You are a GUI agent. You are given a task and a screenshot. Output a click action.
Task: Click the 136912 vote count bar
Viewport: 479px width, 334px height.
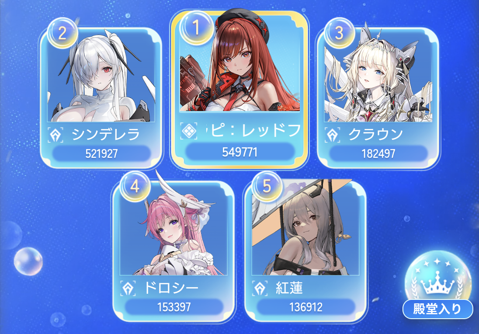tap(306, 307)
